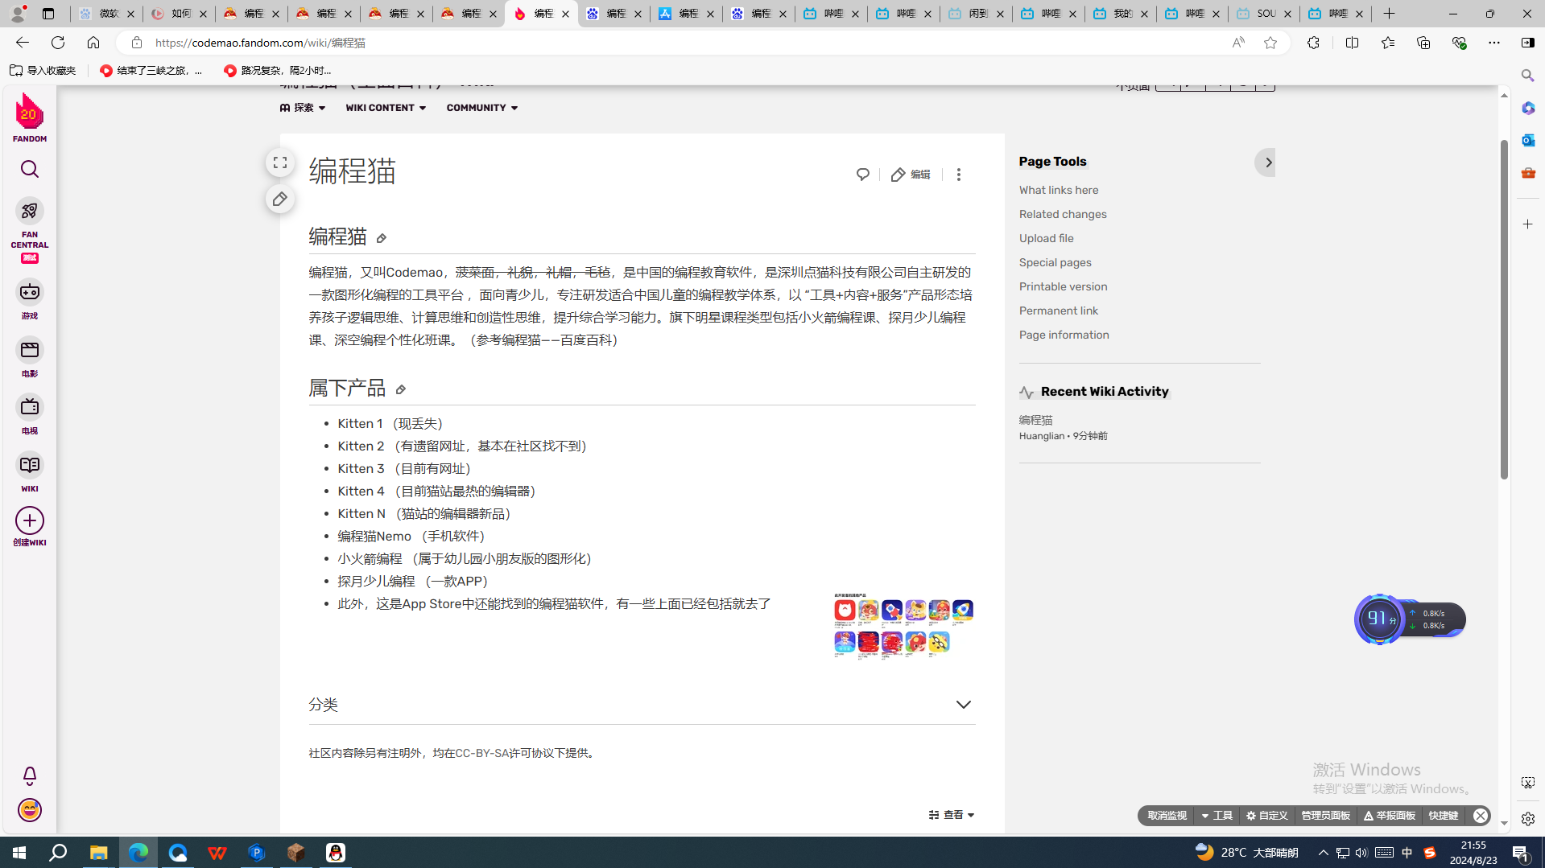
Task: Switch to the SOU tab
Action: (1263, 14)
